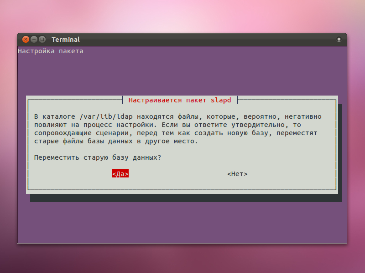The width and height of the screenshot is (365, 273).
Task: Click the Terminal window title text
Action: pos(66,40)
